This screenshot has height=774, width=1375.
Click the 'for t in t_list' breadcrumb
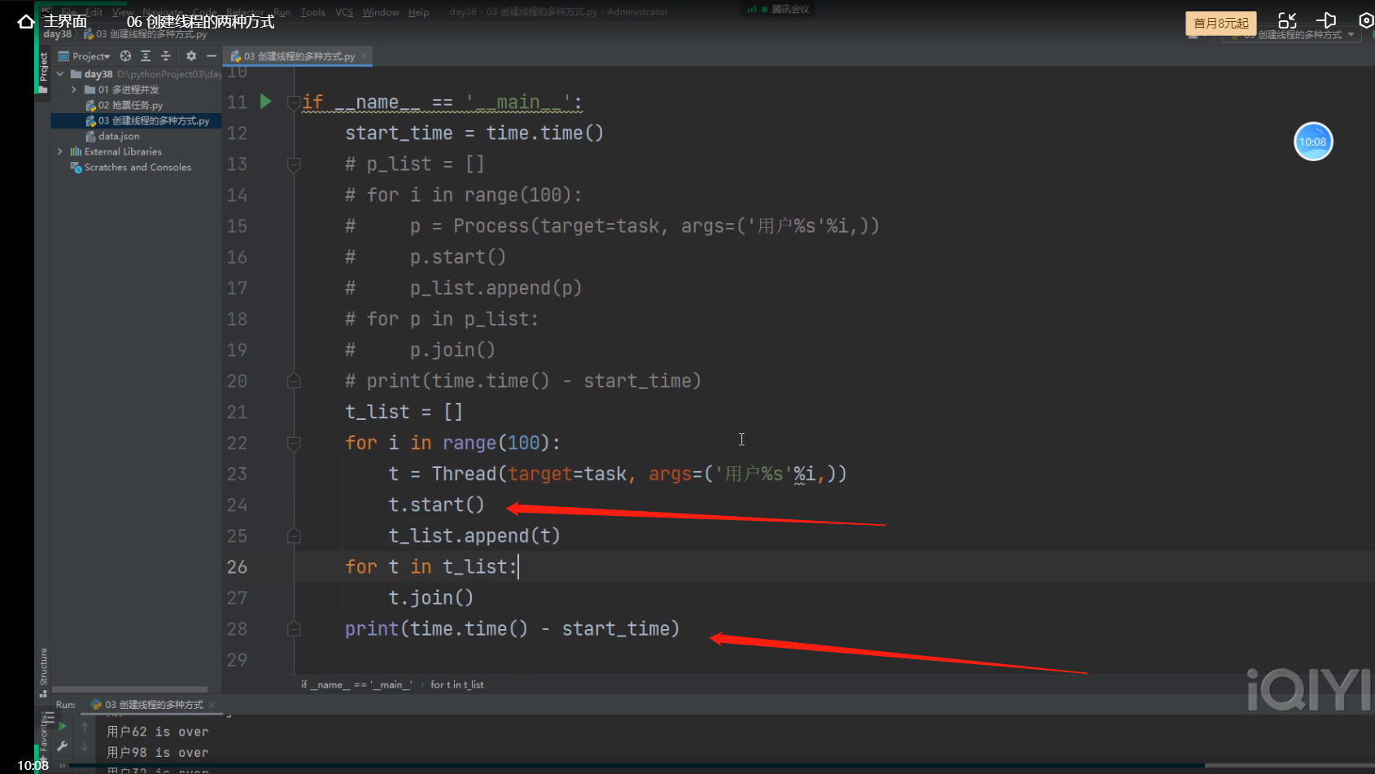[456, 684]
